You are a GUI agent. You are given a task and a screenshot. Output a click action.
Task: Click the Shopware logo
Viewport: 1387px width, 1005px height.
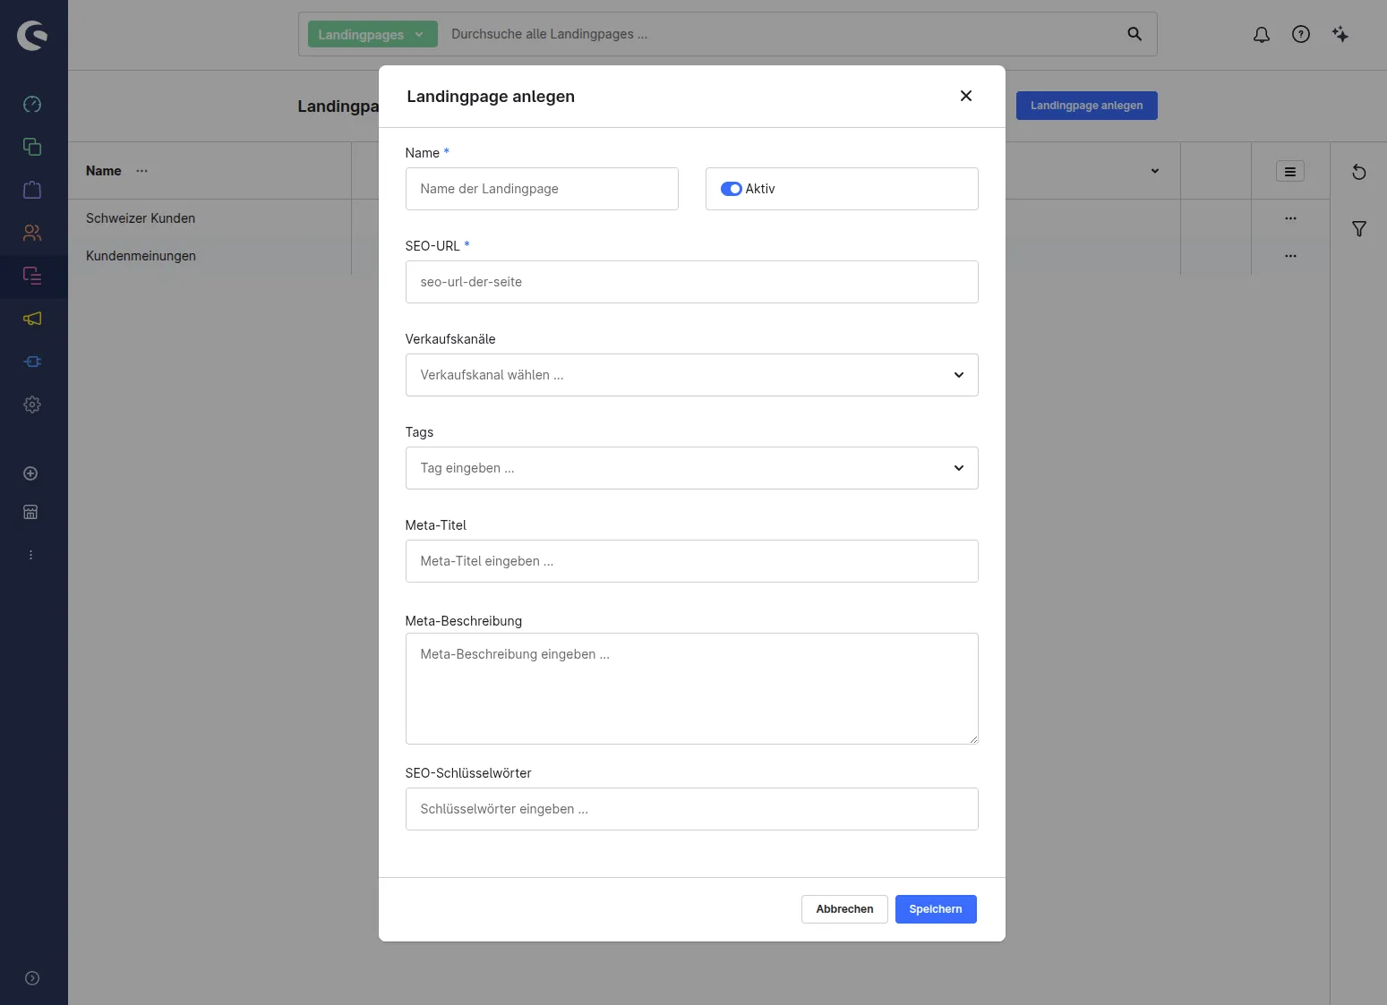[32, 35]
